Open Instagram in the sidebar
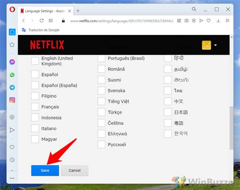The width and height of the screenshot is (240, 190). click(x=12, y=100)
